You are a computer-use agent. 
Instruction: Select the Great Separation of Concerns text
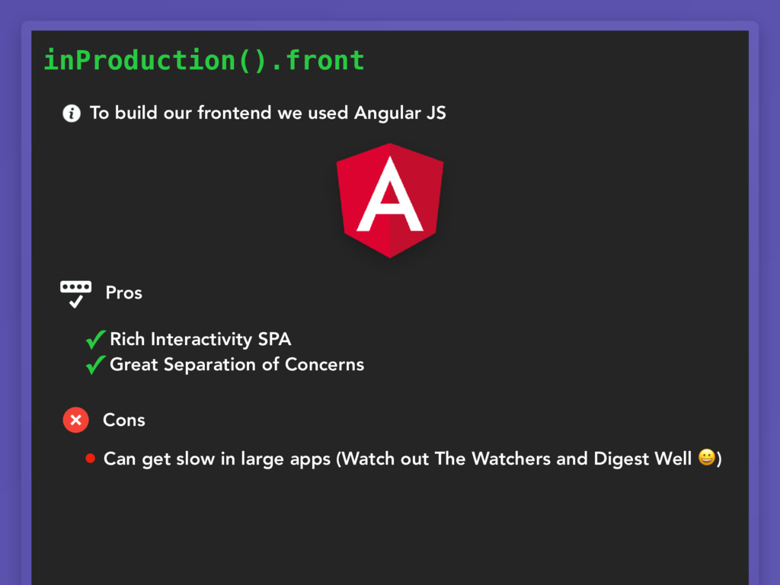point(237,365)
